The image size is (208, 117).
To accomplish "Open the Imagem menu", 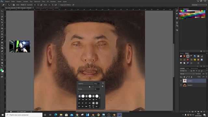I will click(19, 1).
